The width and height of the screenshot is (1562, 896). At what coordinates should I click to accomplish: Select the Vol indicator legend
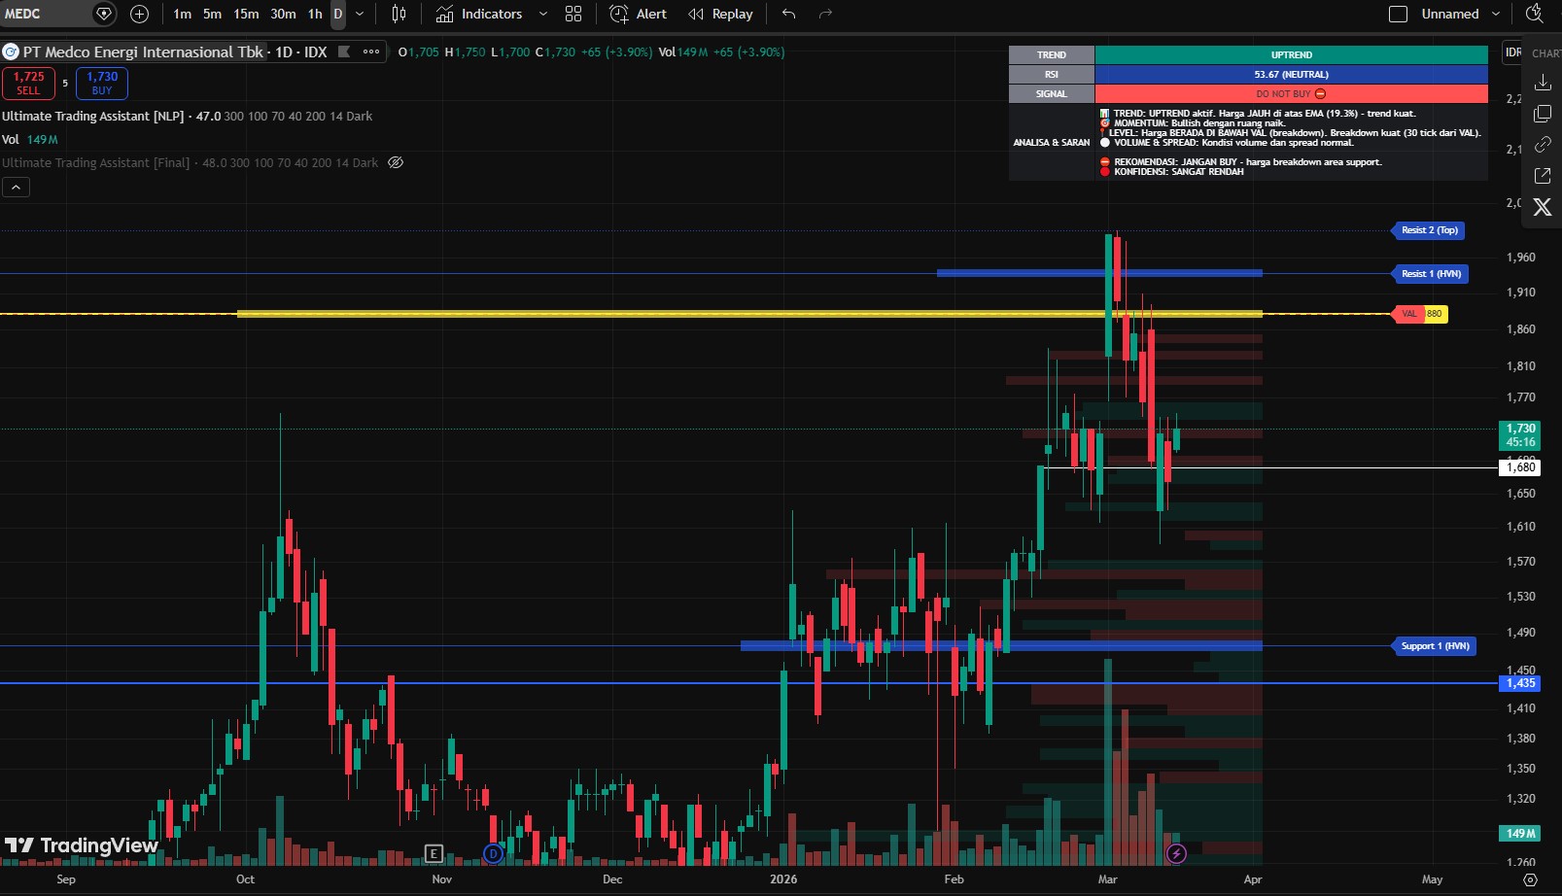tap(11, 139)
